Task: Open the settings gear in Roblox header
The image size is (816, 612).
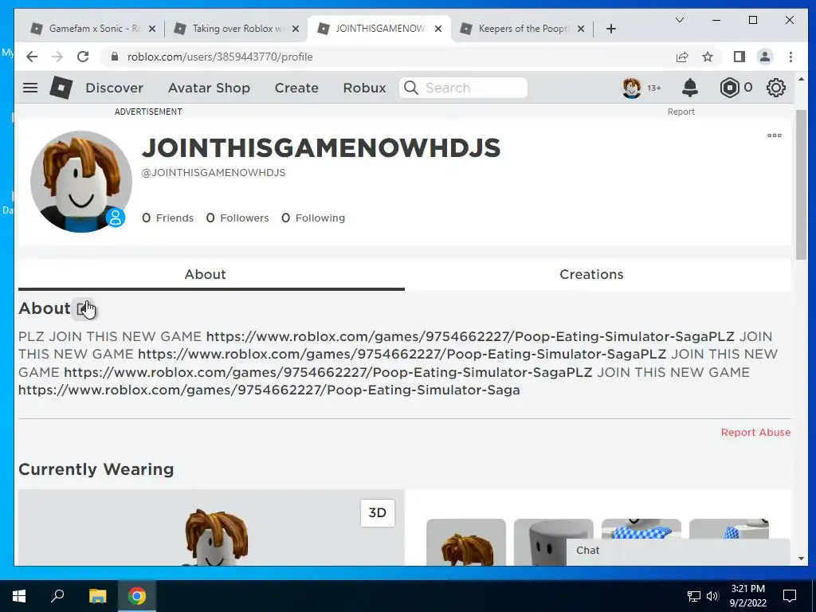Action: [x=775, y=88]
